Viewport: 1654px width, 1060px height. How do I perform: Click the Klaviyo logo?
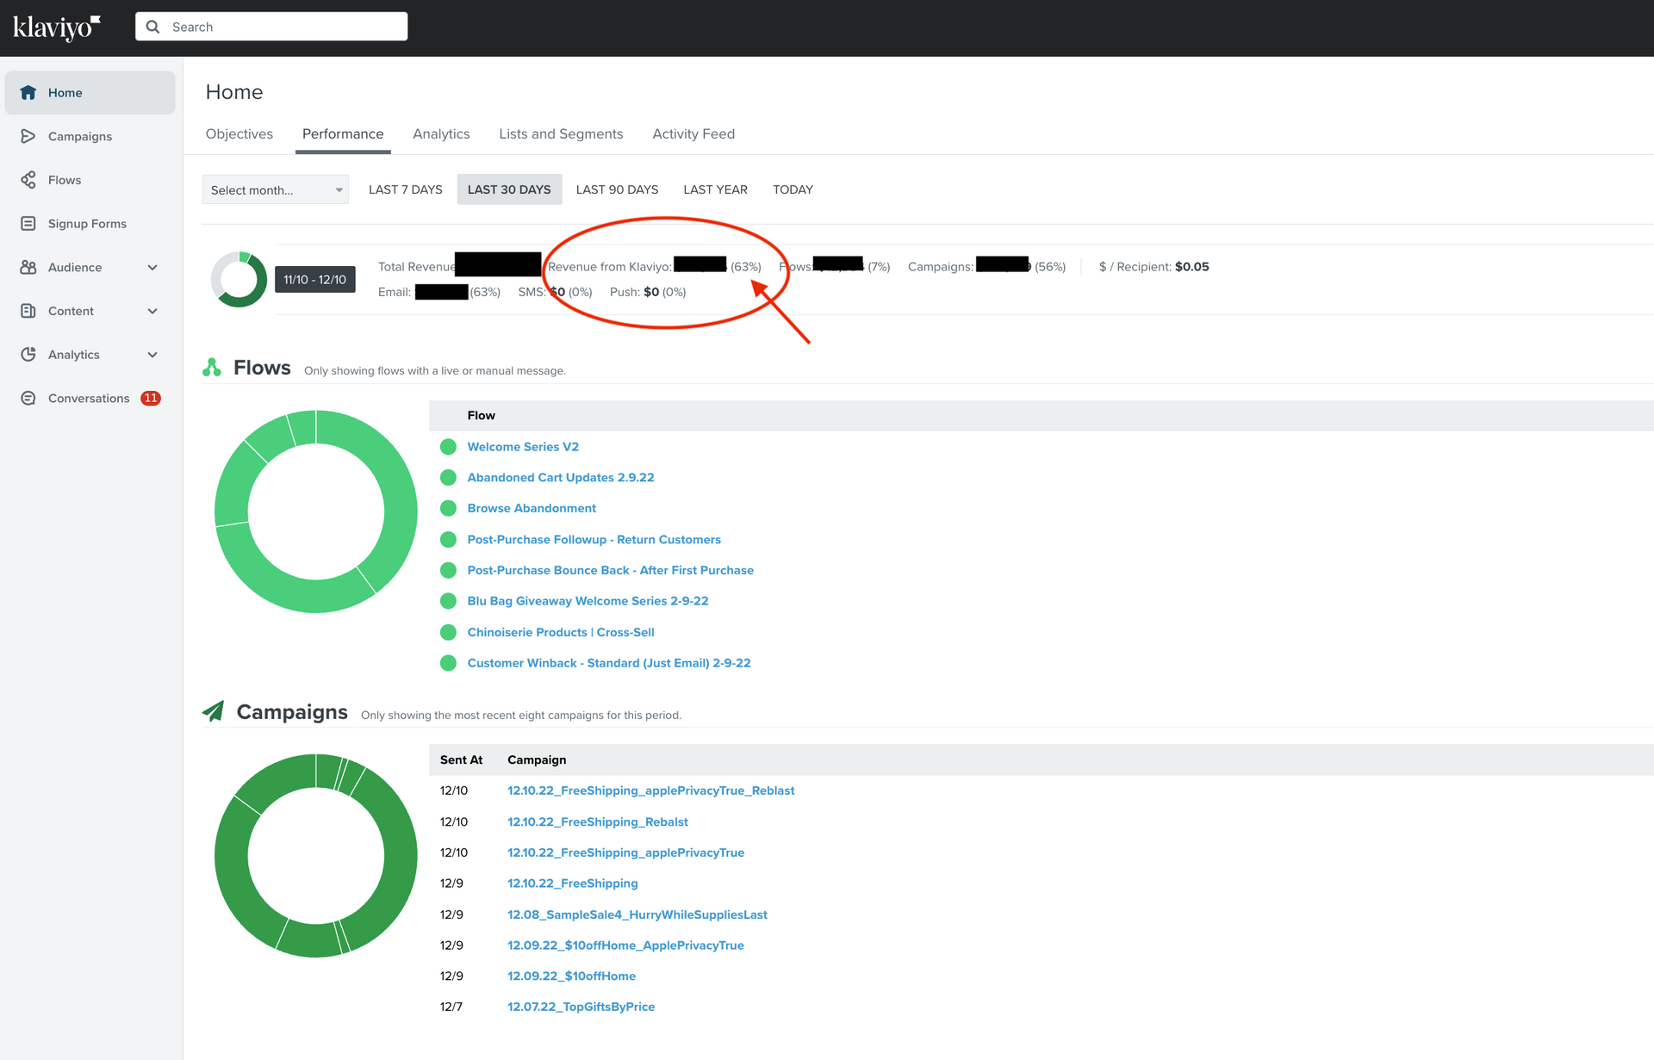pos(56,28)
